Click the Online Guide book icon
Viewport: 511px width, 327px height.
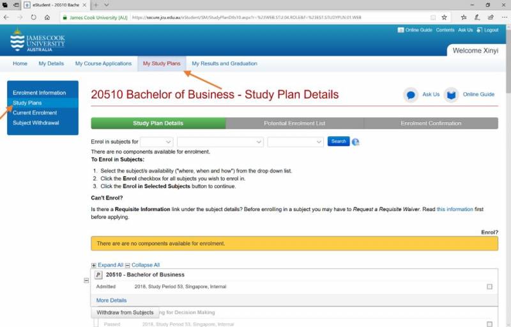[x=452, y=95]
